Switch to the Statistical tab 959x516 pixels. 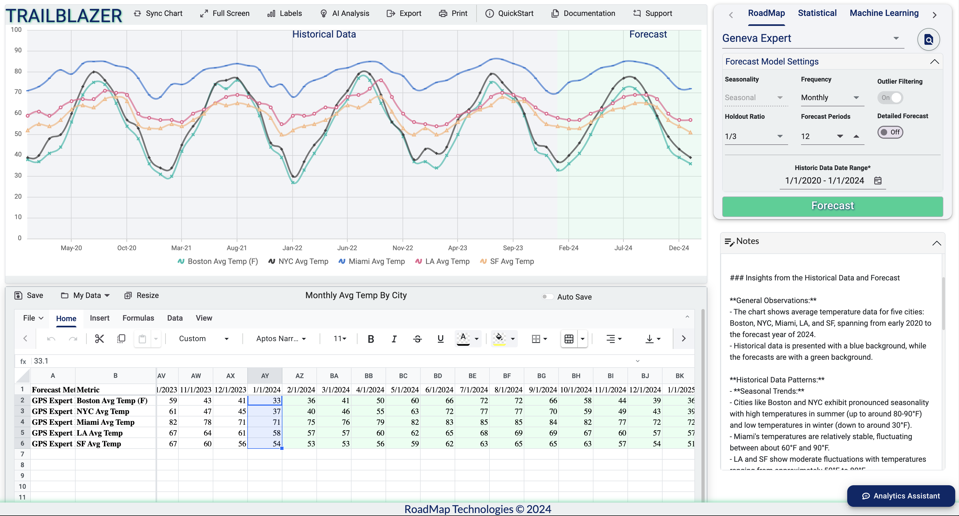pyautogui.click(x=817, y=13)
